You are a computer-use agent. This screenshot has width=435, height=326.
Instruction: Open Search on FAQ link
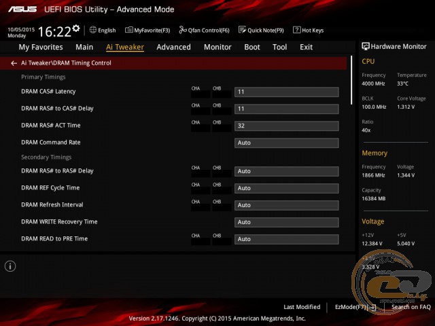pyautogui.click(x=411, y=307)
